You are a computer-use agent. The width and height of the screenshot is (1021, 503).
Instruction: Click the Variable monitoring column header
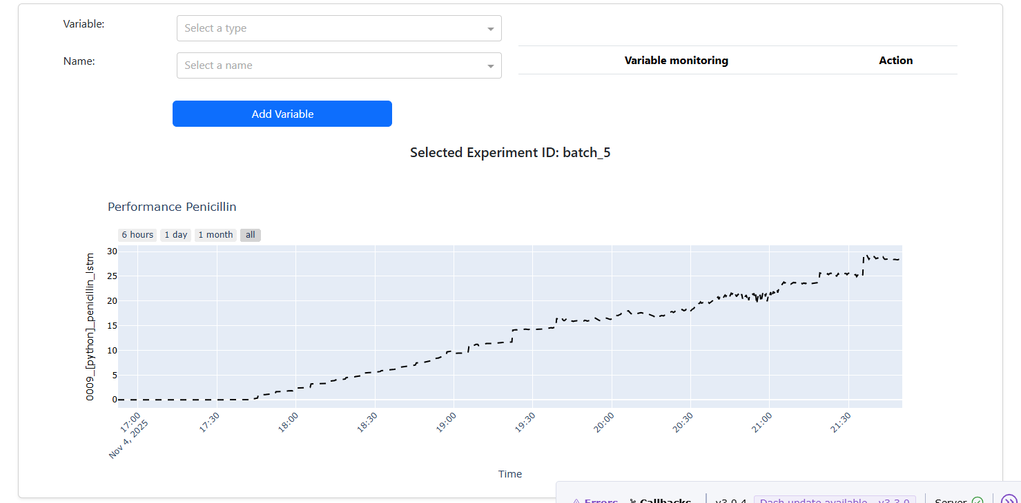pos(676,61)
